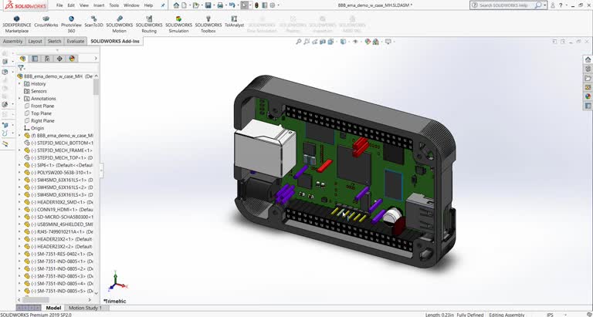The height and width of the screenshot is (317, 593).
Task: Expand the SIP6<1> component node
Action: pos(19,165)
